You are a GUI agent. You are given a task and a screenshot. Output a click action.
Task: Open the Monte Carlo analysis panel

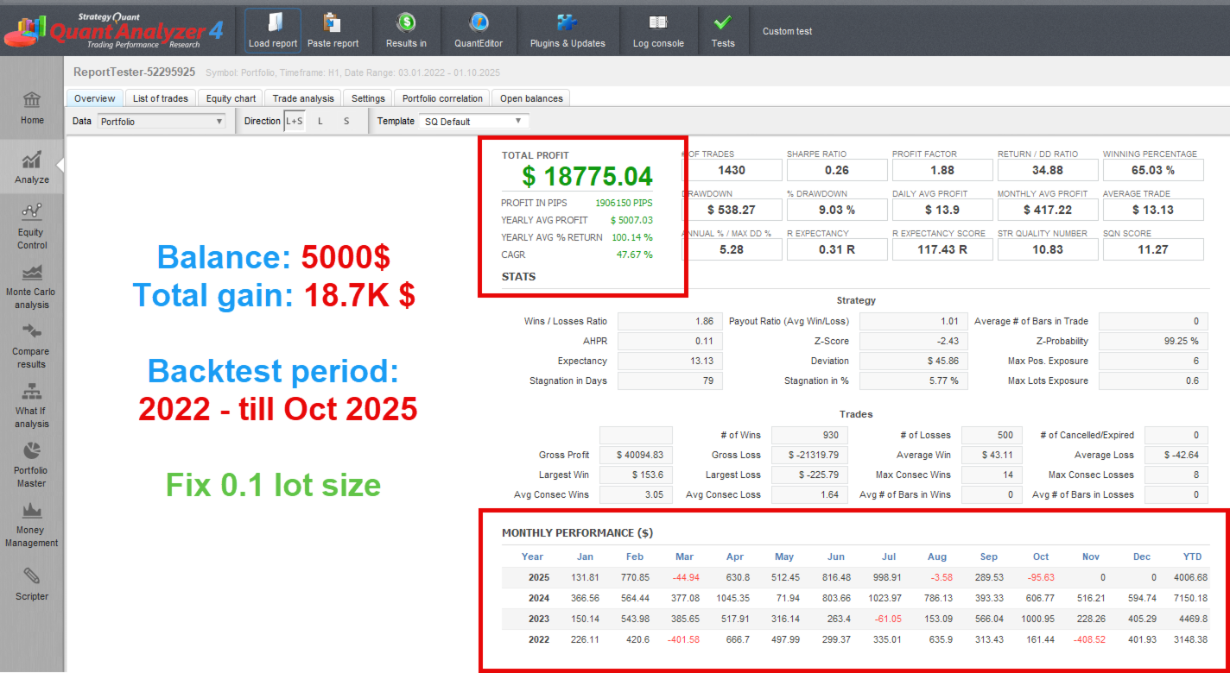pyautogui.click(x=31, y=286)
